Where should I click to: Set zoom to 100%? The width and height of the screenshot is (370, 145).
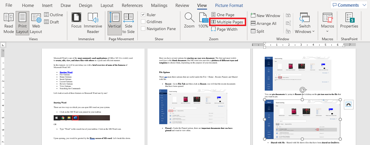[x=203, y=21]
